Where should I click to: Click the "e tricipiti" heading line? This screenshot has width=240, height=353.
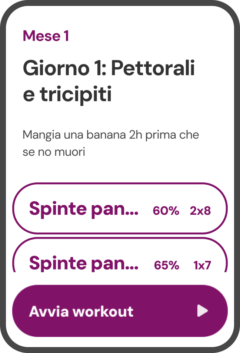click(x=67, y=94)
